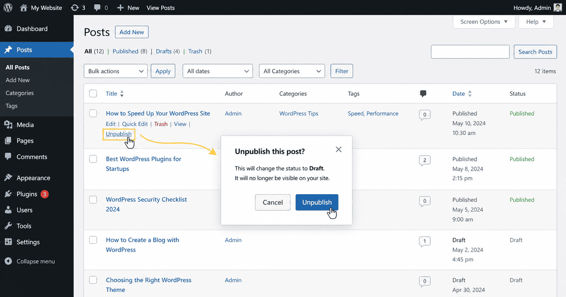
Task: Click the plus New icon
Action: [120, 8]
